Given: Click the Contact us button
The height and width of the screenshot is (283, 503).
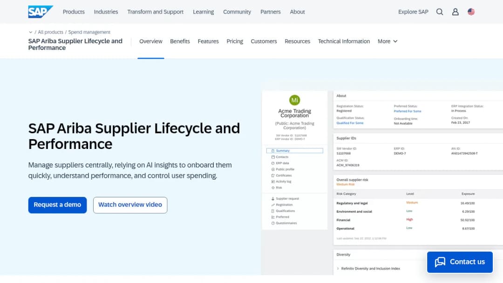Looking at the screenshot, I should pyautogui.click(x=460, y=262).
